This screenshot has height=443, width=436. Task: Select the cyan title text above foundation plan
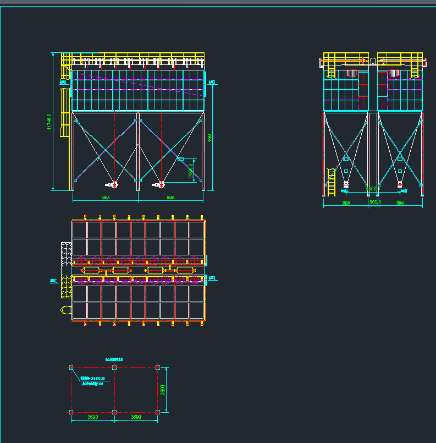tap(114, 359)
